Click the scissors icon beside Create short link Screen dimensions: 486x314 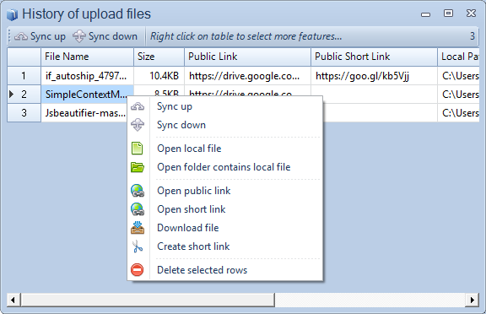pyautogui.click(x=137, y=246)
